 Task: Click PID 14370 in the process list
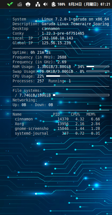click(x=63, y=119)
